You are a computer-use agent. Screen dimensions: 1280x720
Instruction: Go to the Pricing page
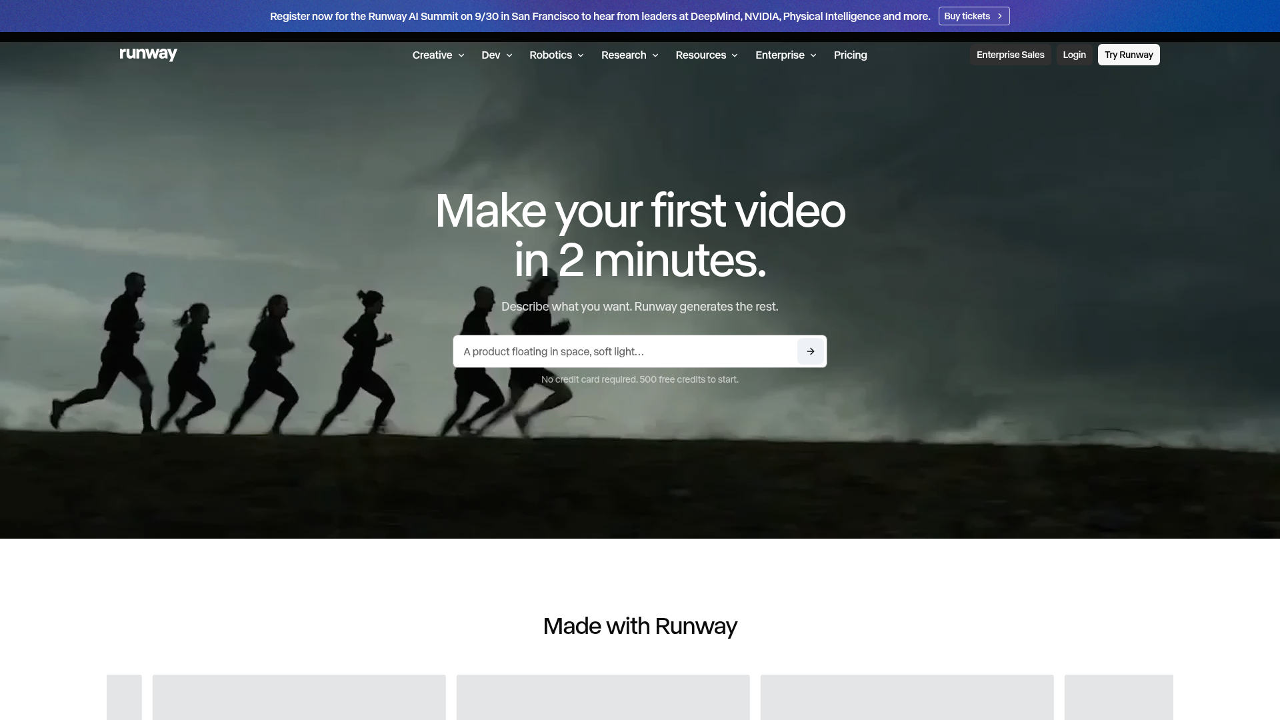[850, 55]
